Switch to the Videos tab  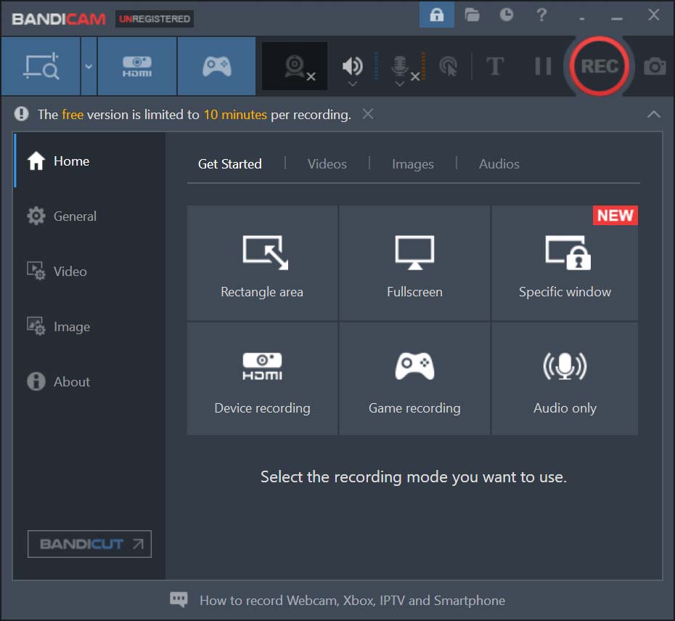point(327,164)
